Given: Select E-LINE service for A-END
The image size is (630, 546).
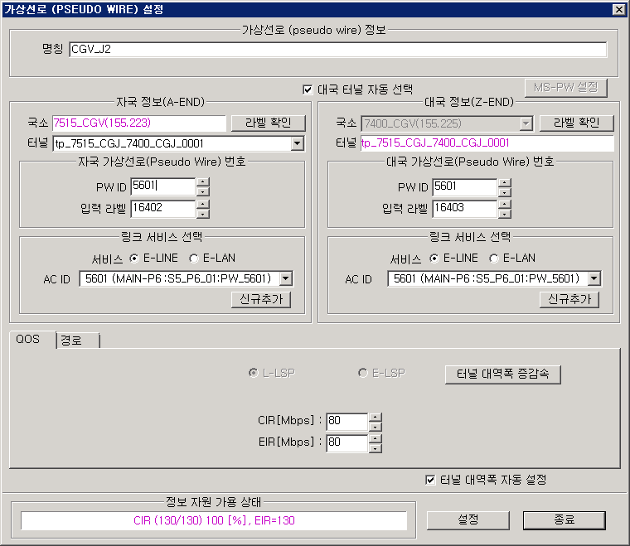Looking at the screenshot, I should (x=134, y=259).
